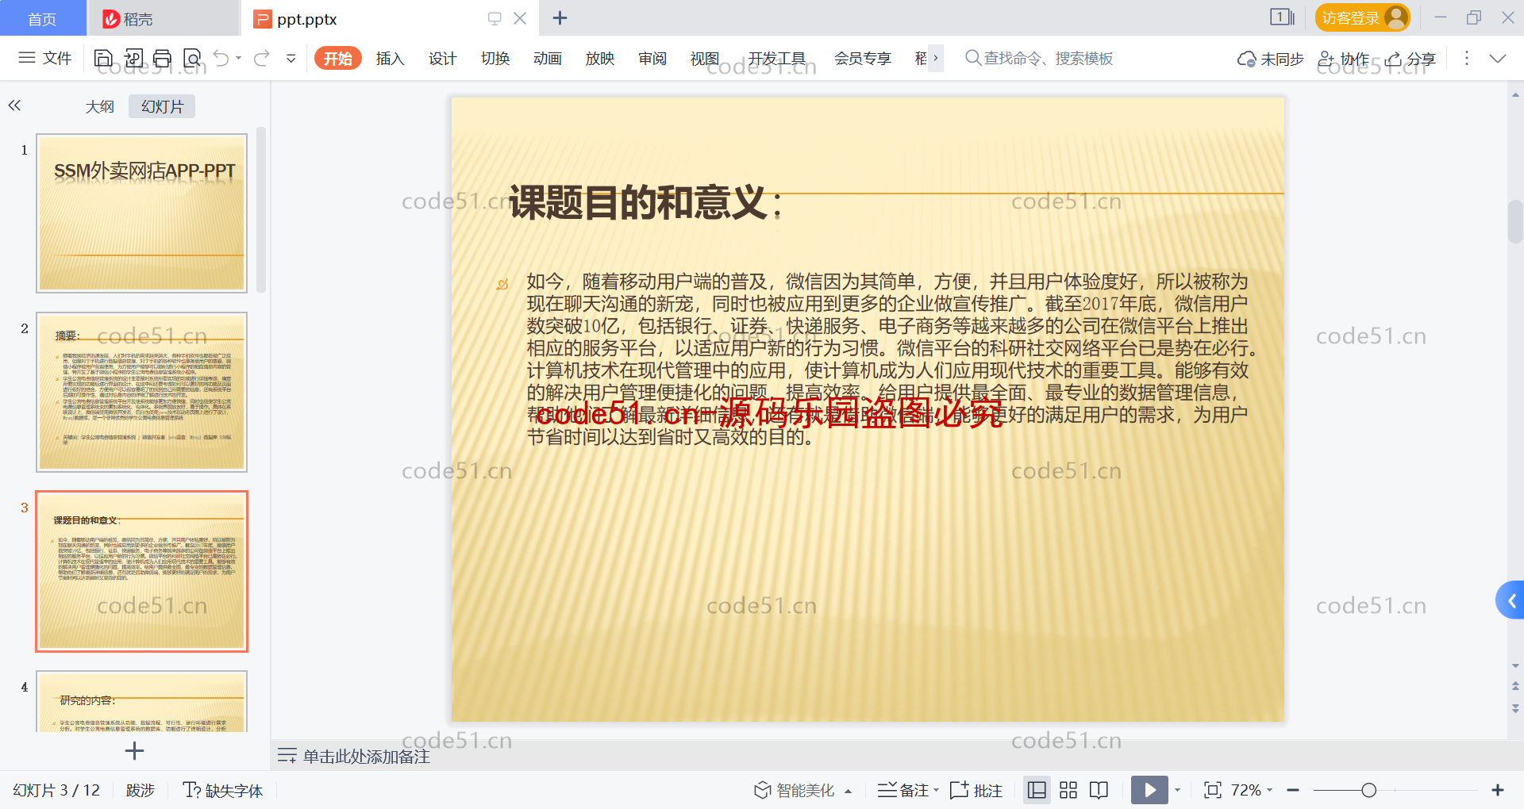Switch to normal view icon

(1037, 790)
